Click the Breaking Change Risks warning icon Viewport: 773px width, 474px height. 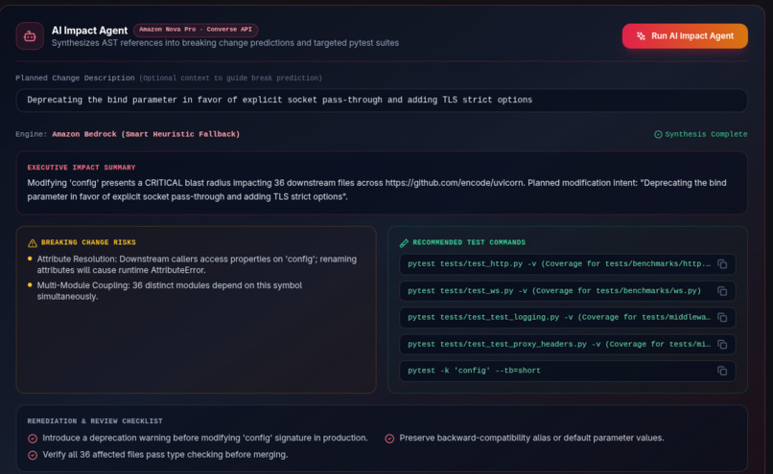[33, 242]
